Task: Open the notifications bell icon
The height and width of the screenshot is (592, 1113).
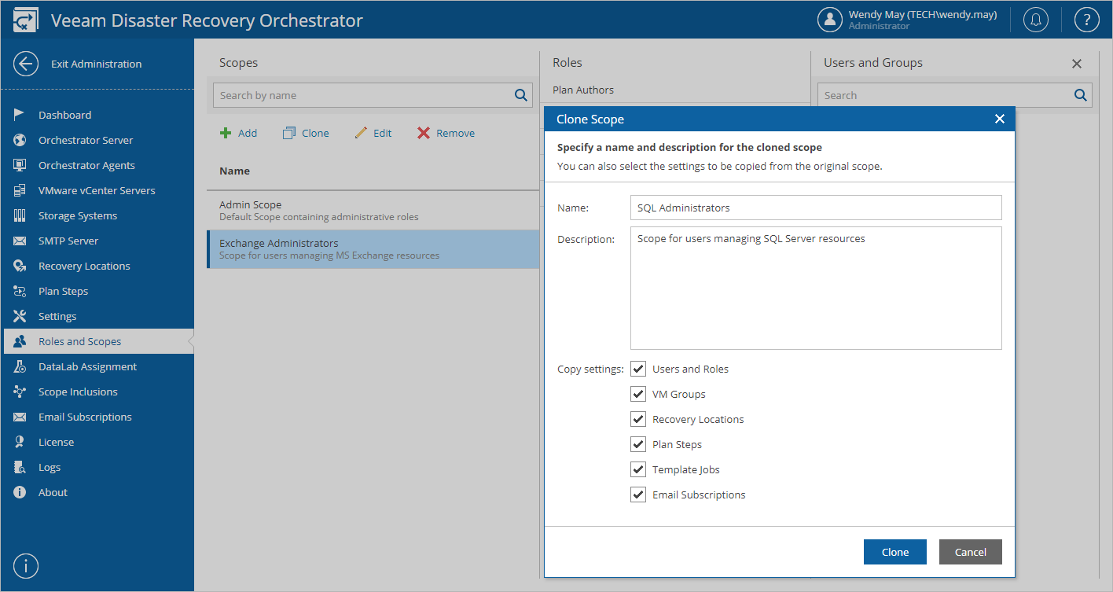Action: (x=1036, y=20)
